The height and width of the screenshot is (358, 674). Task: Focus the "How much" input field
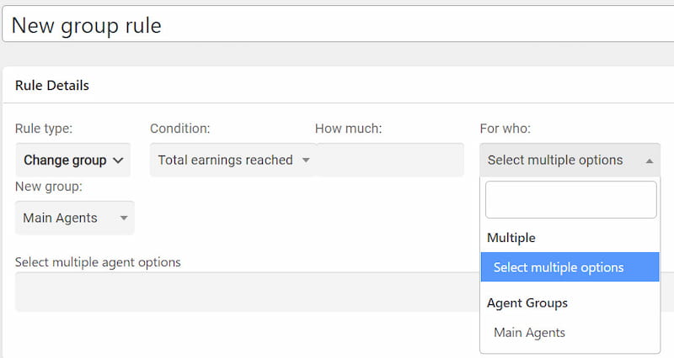389,160
